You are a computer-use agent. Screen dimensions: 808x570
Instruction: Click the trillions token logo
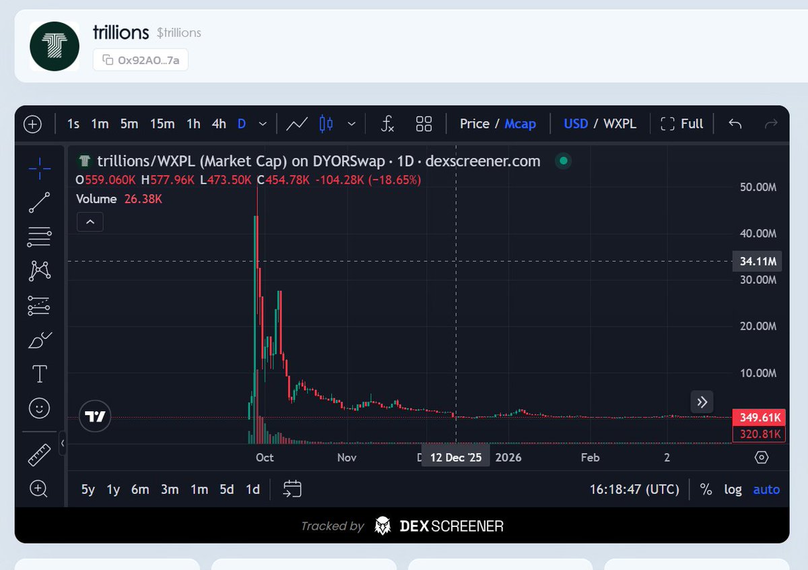55,46
